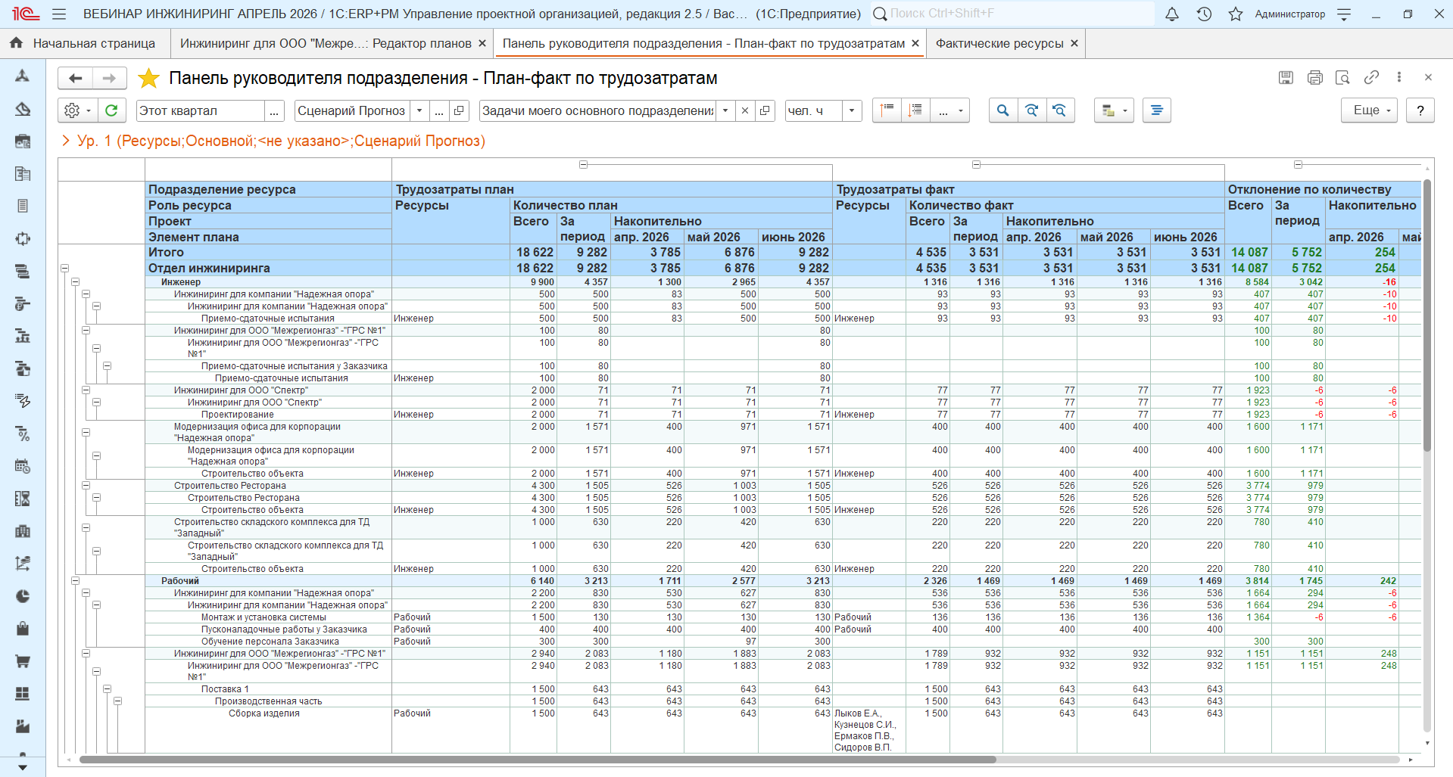Click the collapse grouping levels icon
Screen dimensions: 1453x777
[887, 110]
